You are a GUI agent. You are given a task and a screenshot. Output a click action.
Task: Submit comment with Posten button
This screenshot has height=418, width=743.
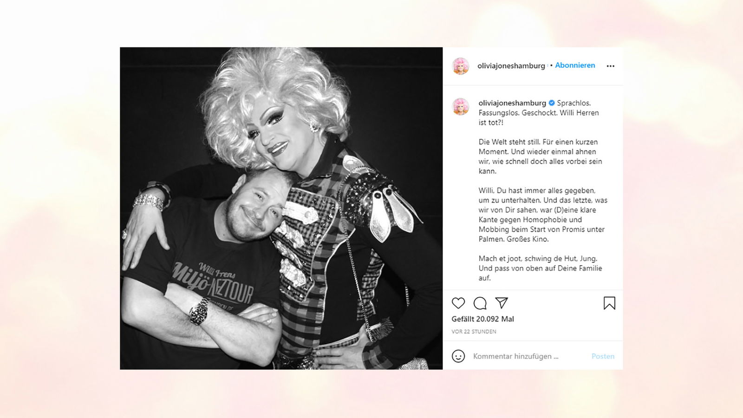tap(603, 356)
